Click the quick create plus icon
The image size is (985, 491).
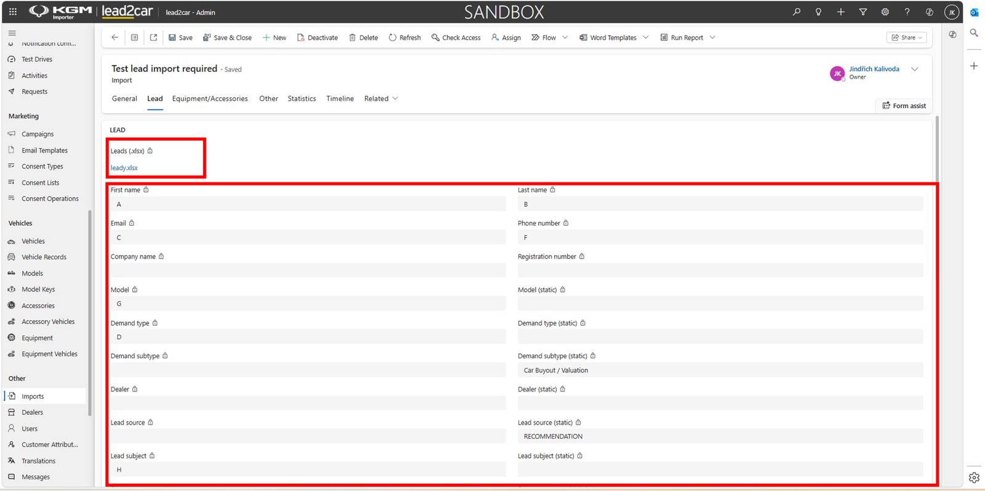pyautogui.click(x=841, y=12)
